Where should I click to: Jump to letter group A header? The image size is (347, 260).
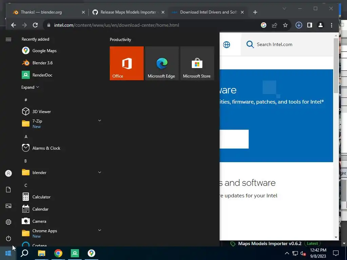tap(26, 137)
